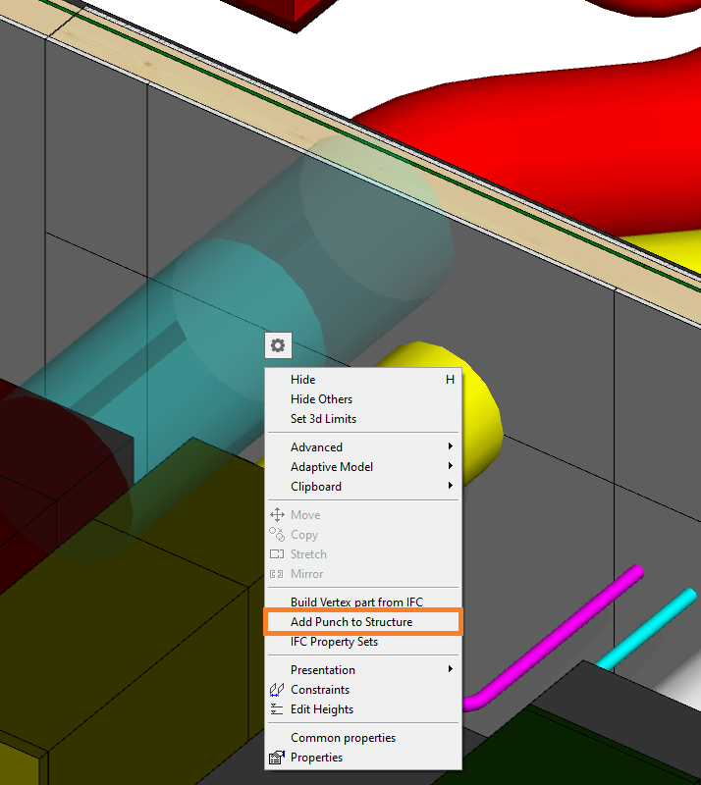Click the Edit Heights icon

tap(277, 709)
